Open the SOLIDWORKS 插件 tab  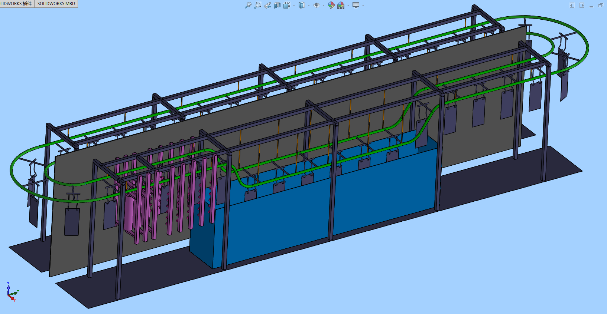click(x=16, y=4)
